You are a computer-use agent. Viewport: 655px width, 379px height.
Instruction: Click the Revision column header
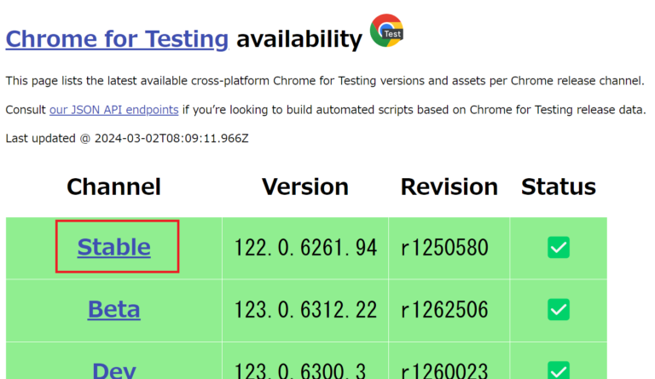pyautogui.click(x=449, y=187)
